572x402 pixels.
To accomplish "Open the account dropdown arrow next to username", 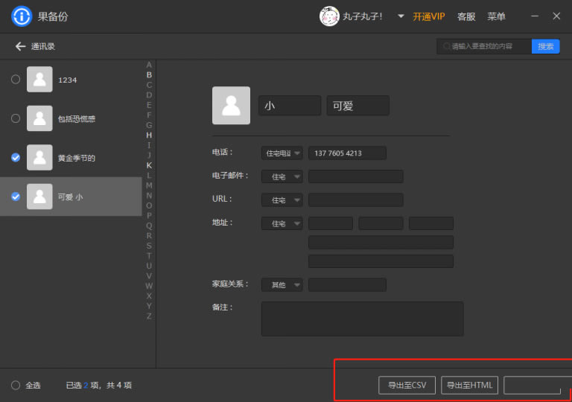I will pos(401,16).
